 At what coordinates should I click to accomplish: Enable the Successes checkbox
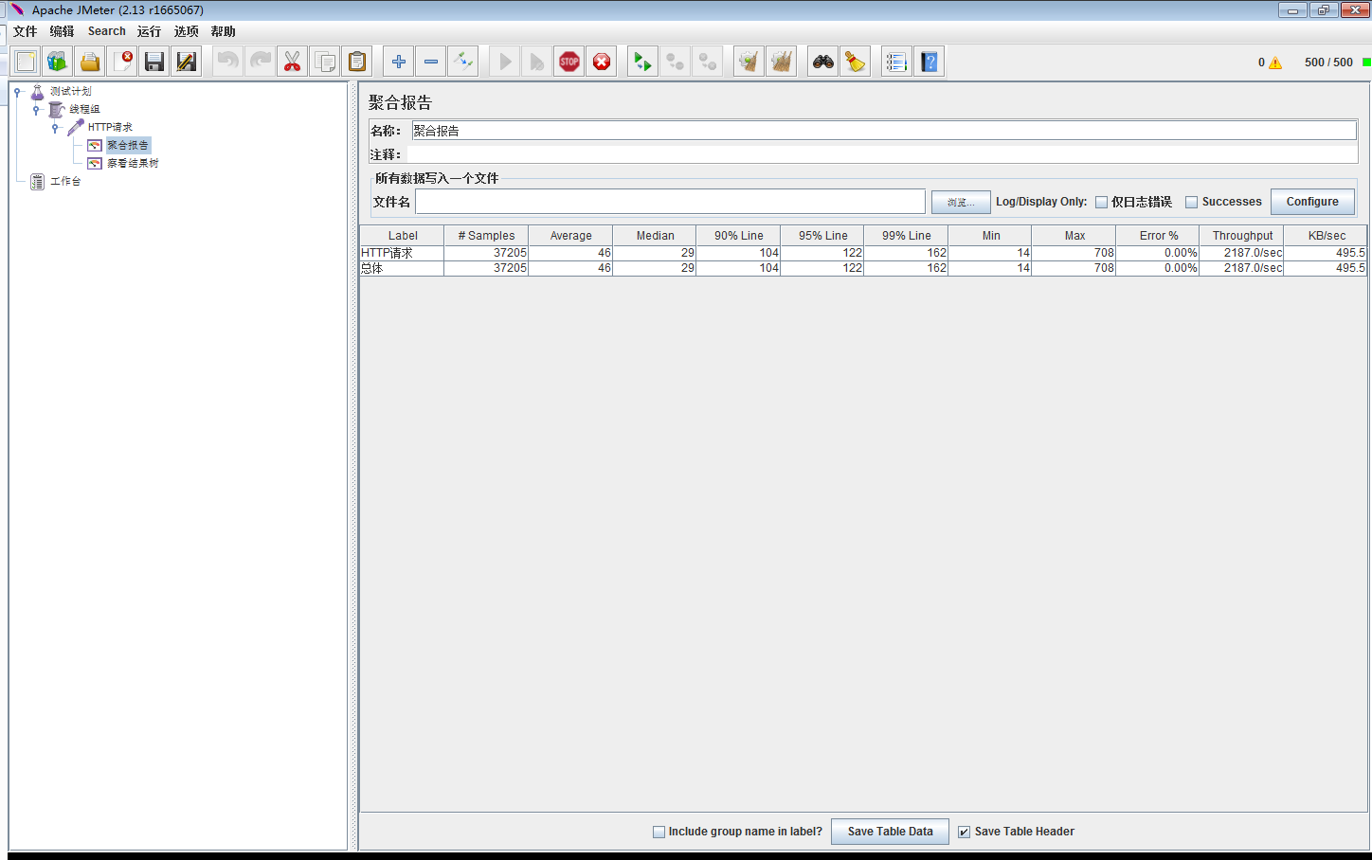[1192, 202]
